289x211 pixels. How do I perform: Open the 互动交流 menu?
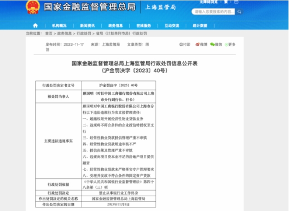(172, 26)
